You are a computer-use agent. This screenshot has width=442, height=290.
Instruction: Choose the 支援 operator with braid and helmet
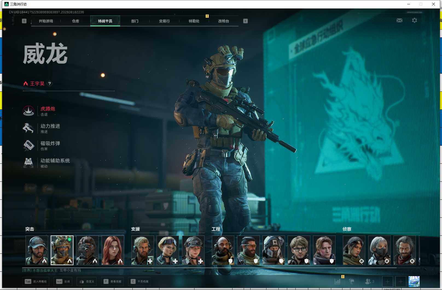click(x=193, y=250)
